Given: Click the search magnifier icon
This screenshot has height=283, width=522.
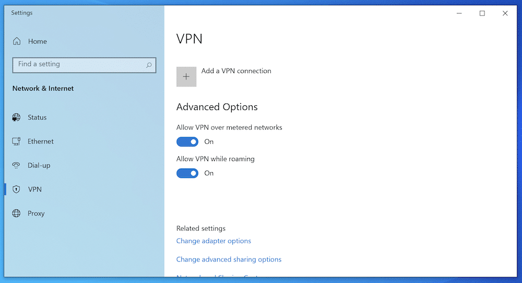Looking at the screenshot, I should [149, 65].
